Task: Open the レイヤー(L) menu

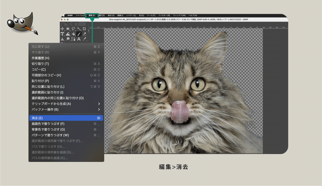Action: click(131, 15)
